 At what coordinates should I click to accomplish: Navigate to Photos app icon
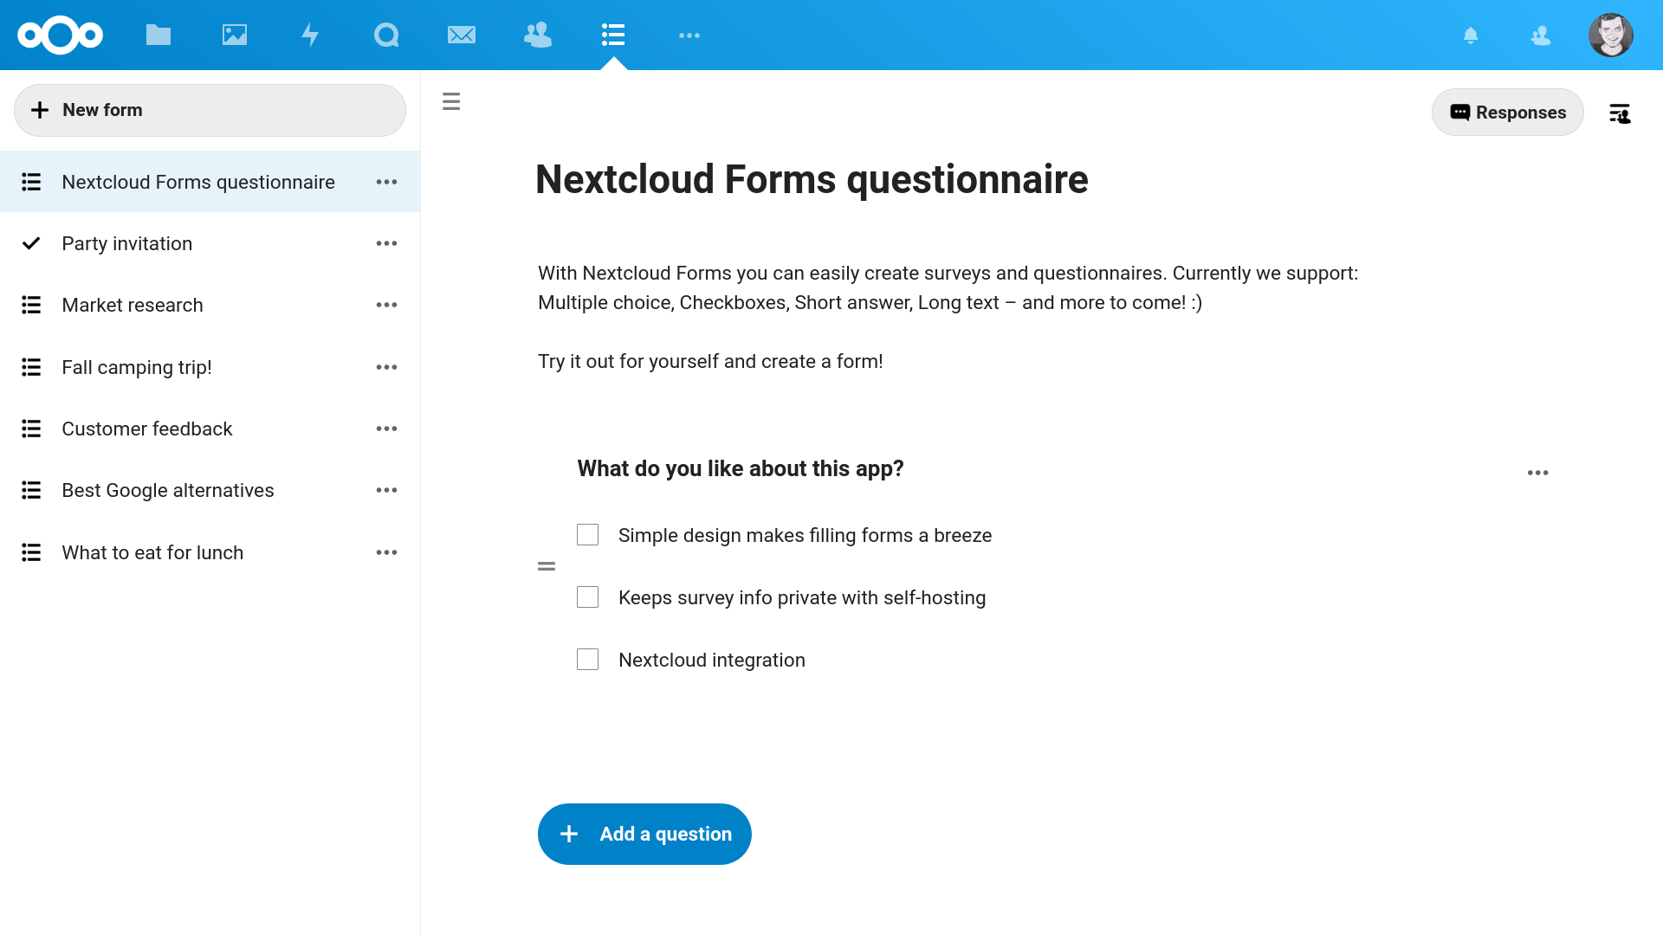tap(234, 35)
